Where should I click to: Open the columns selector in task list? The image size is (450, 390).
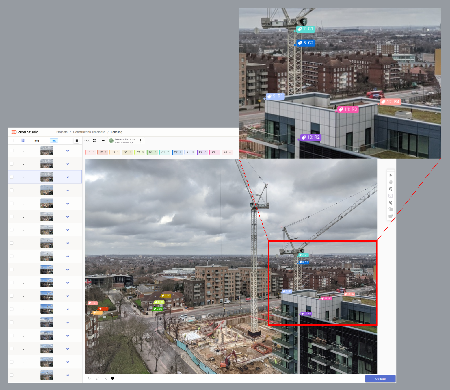click(76, 140)
